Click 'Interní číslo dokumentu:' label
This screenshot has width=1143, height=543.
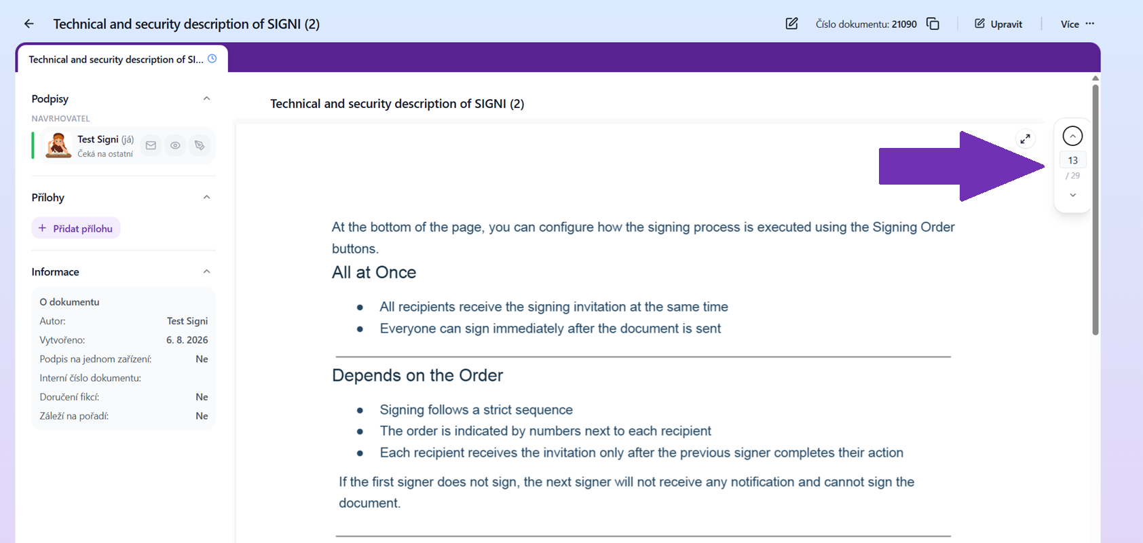(x=90, y=378)
